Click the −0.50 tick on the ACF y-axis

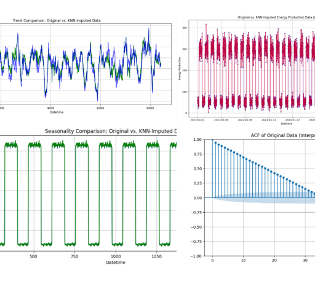coord(196,227)
